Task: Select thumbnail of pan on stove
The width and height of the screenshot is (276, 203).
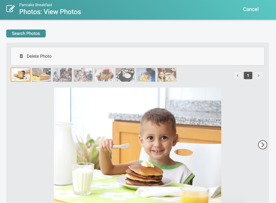Action: (x=125, y=75)
